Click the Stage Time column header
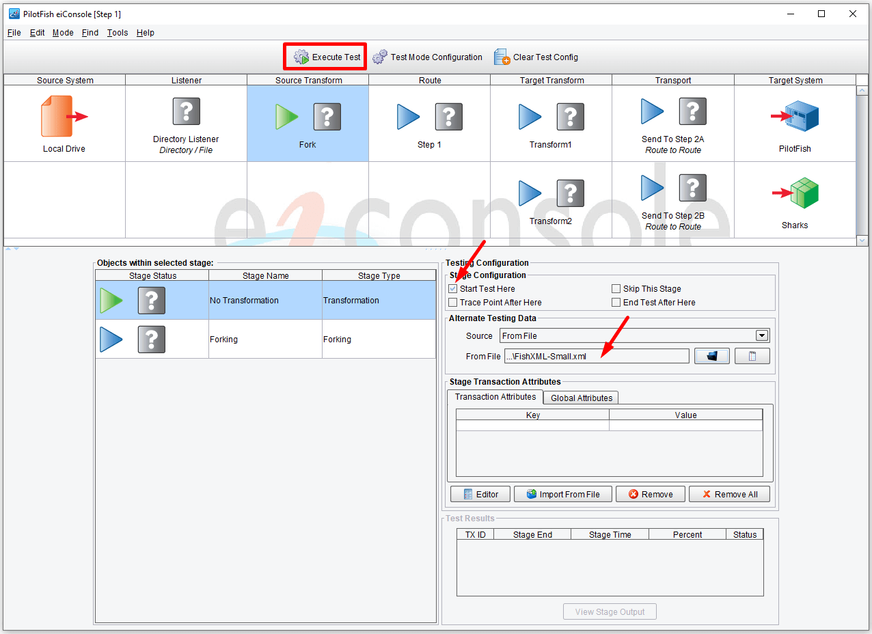The image size is (872, 634). coord(610,534)
